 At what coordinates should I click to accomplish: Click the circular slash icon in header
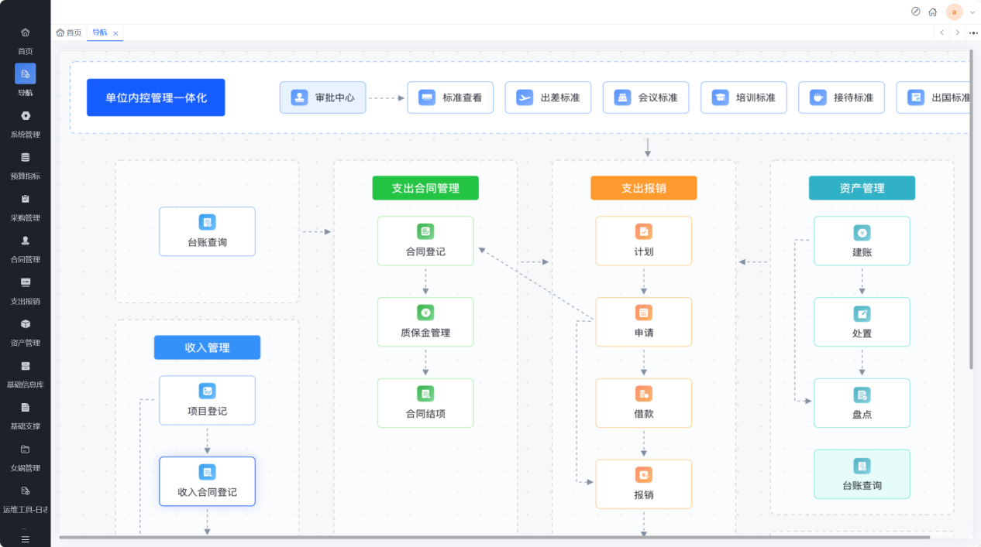click(x=915, y=12)
